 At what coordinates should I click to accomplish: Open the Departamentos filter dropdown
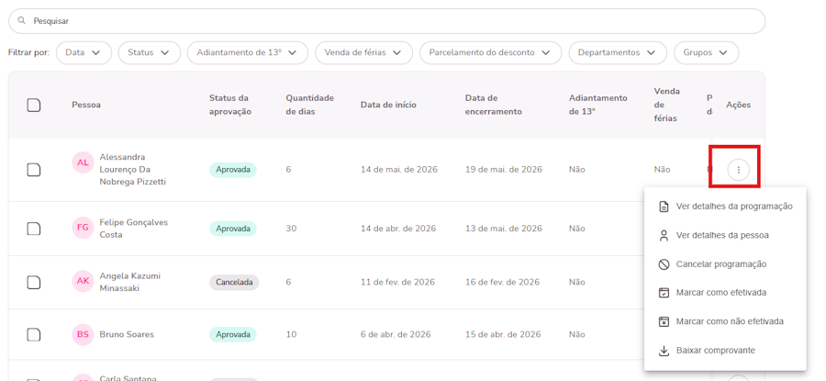coord(618,52)
